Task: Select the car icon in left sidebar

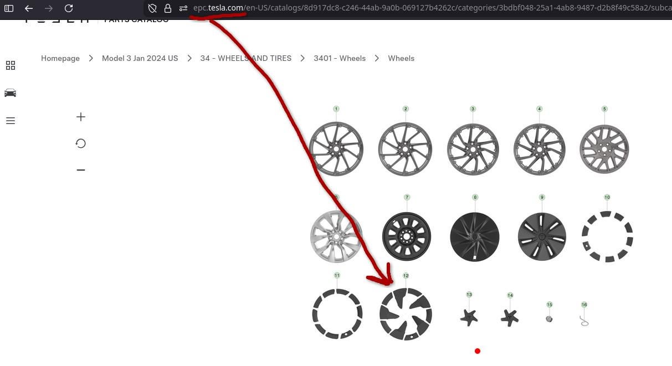Action: 11,93
